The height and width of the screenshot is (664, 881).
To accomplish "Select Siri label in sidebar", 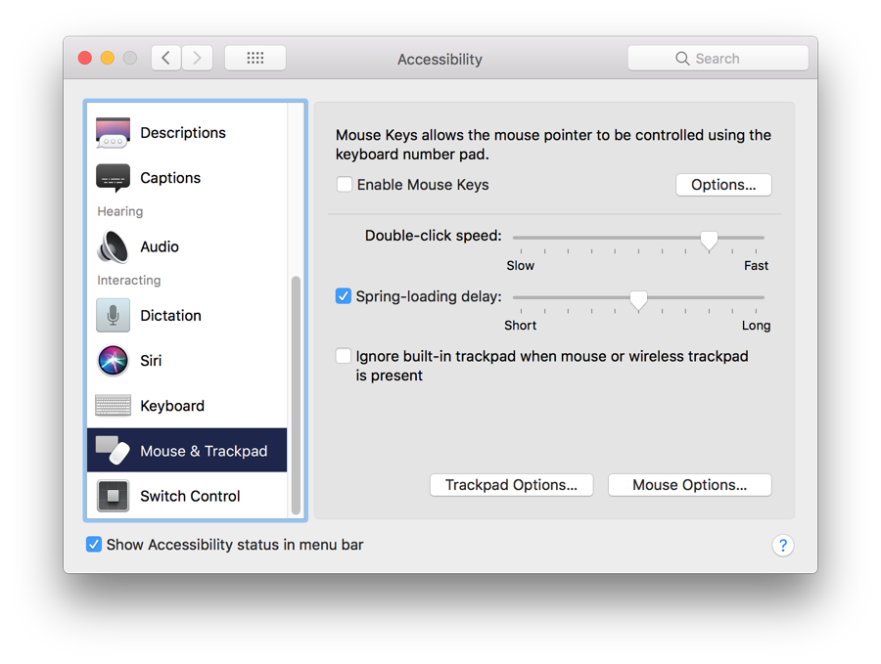I will point(151,360).
